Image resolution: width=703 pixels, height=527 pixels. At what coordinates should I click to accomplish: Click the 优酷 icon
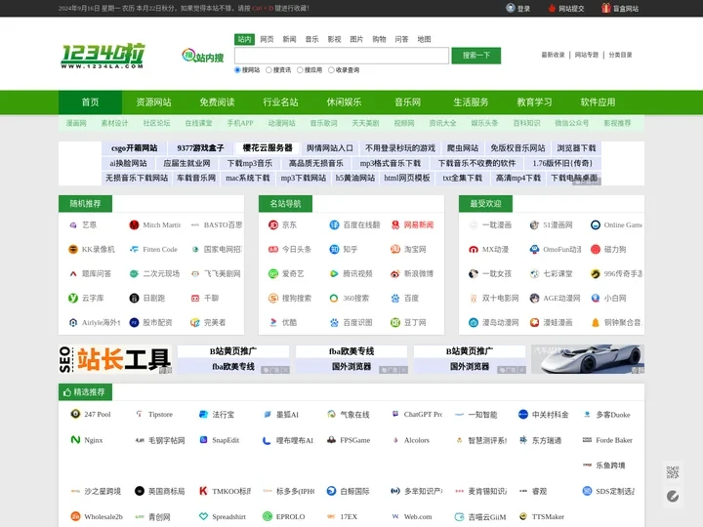click(x=273, y=322)
